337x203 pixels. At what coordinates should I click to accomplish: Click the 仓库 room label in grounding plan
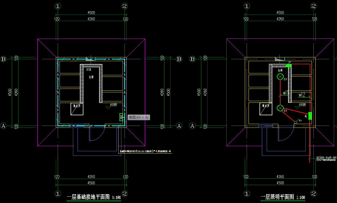[91, 77]
